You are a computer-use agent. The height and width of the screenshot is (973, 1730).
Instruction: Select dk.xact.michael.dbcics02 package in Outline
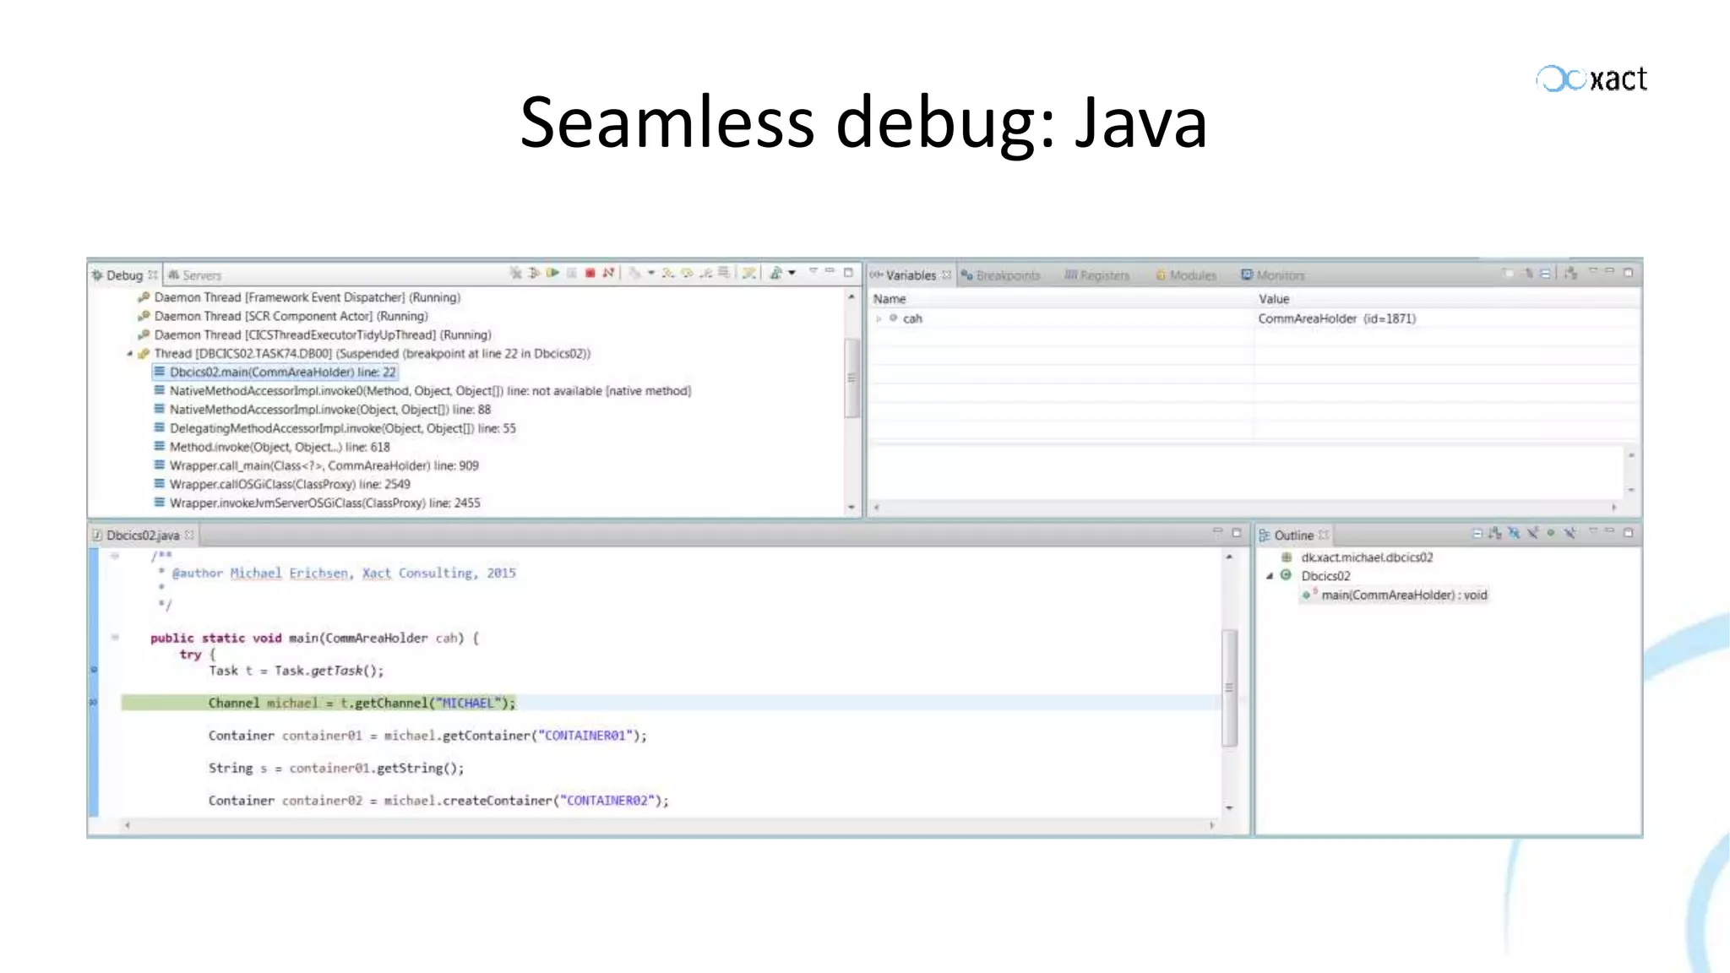click(x=1357, y=557)
